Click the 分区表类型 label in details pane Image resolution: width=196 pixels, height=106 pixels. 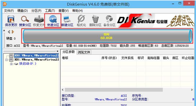coord(140,99)
